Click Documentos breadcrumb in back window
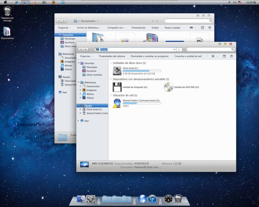This screenshot has width=259, height=207. coord(88,21)
